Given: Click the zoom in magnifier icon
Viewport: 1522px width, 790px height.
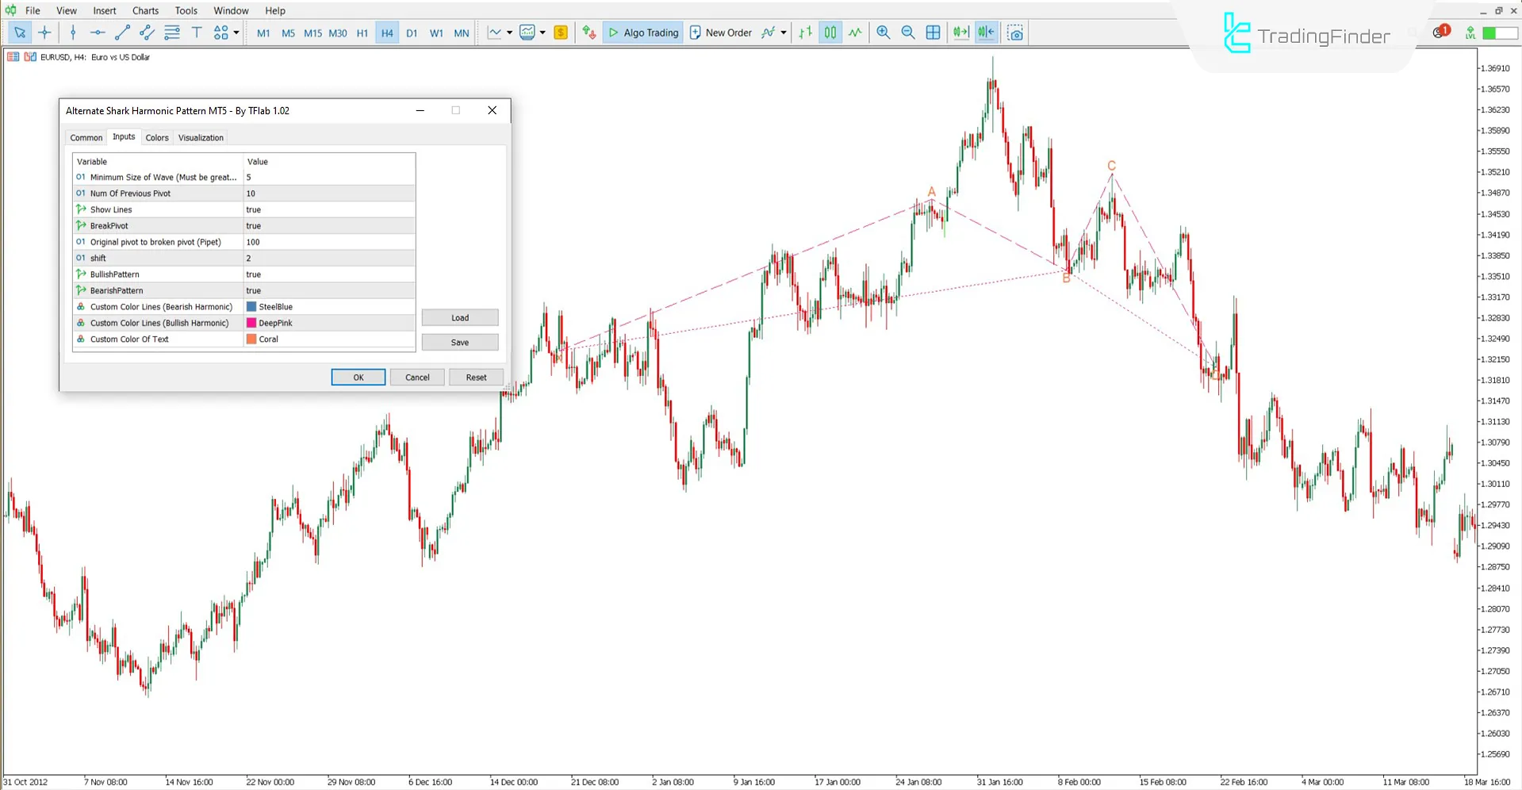Looking at the screenshot, I should [x=883, y=33].
